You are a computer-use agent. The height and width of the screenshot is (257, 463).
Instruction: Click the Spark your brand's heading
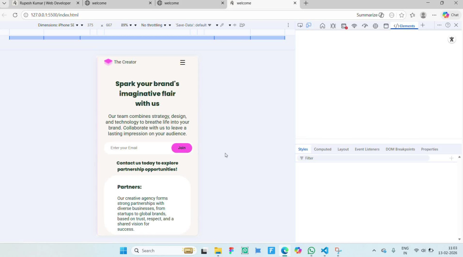pyautogui.click(x=147, y=93)
